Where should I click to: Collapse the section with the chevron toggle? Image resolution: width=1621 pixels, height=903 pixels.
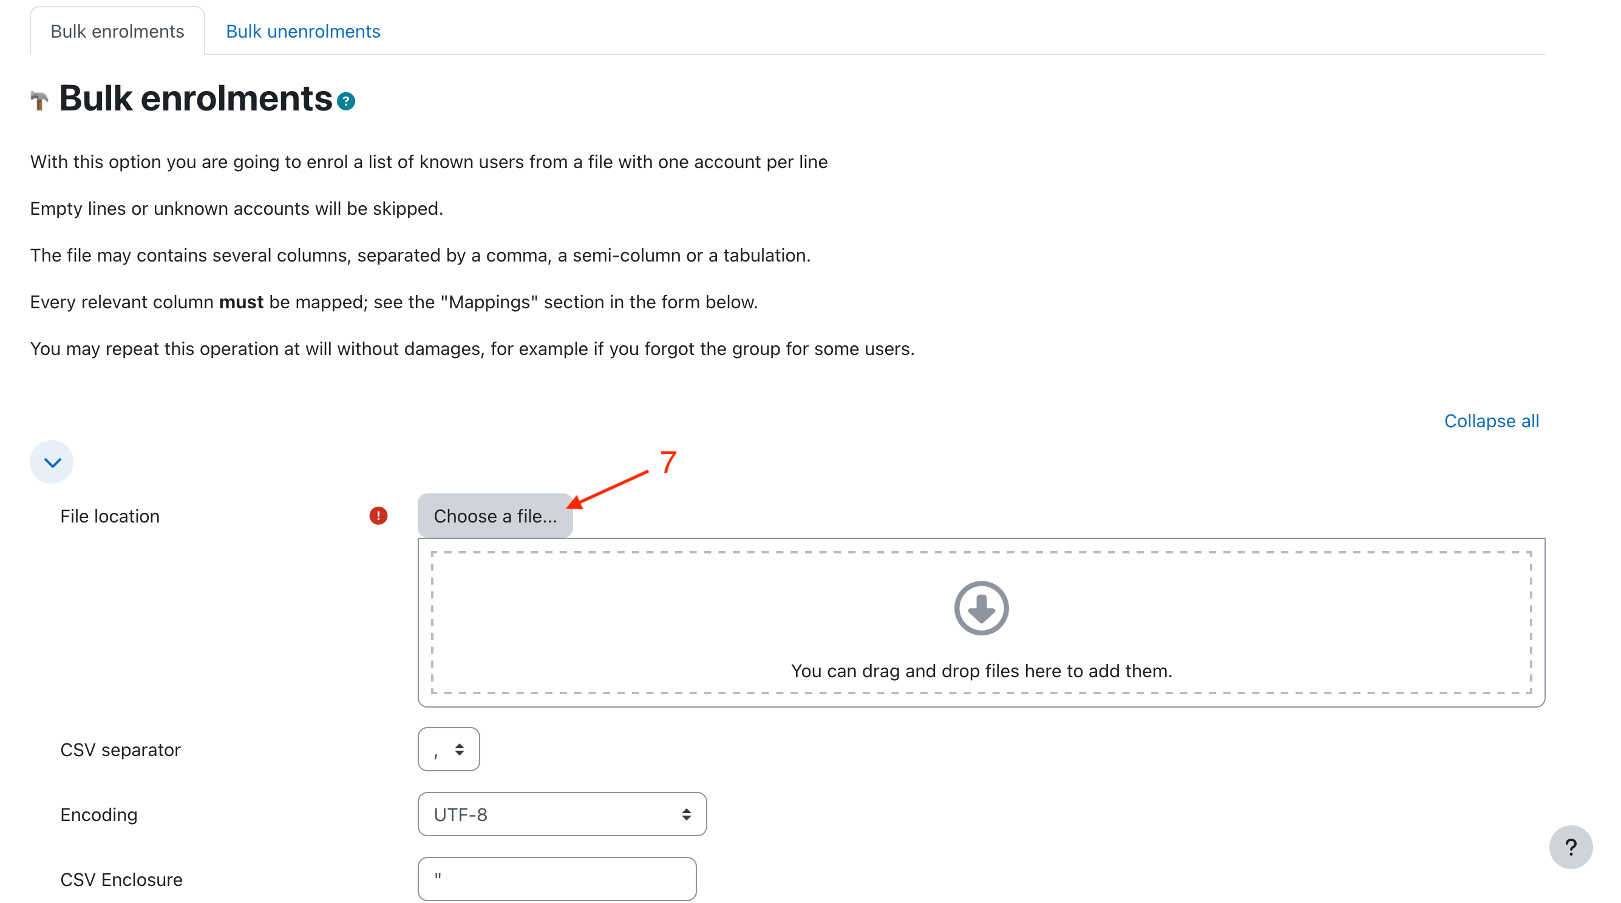[x=52, y=462]
